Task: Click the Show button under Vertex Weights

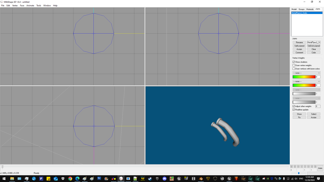Action: point(299,114)
